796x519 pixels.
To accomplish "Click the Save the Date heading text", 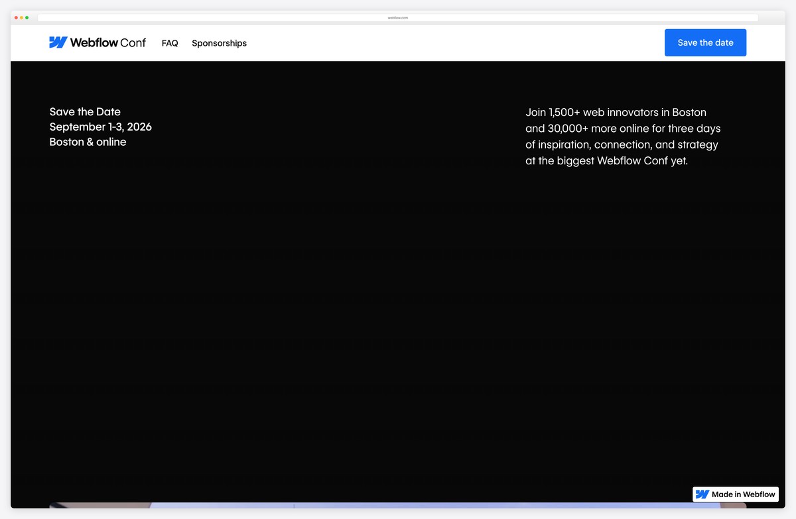I will tap(85, 112).
